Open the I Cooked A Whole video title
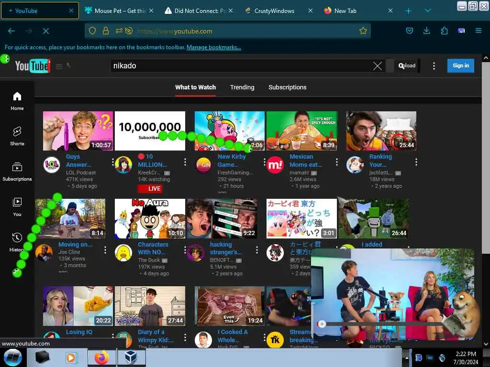 [x=233, y=336]
